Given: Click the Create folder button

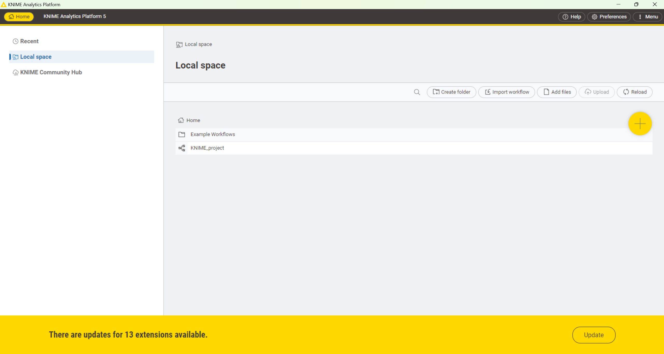Looking at the screenshot, I should [451, 92].
